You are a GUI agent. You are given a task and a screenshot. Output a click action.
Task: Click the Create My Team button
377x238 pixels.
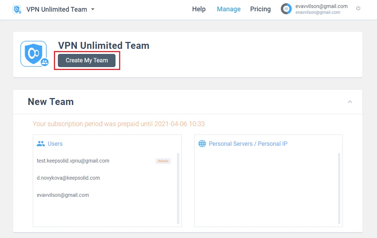(x=87, y=61)
